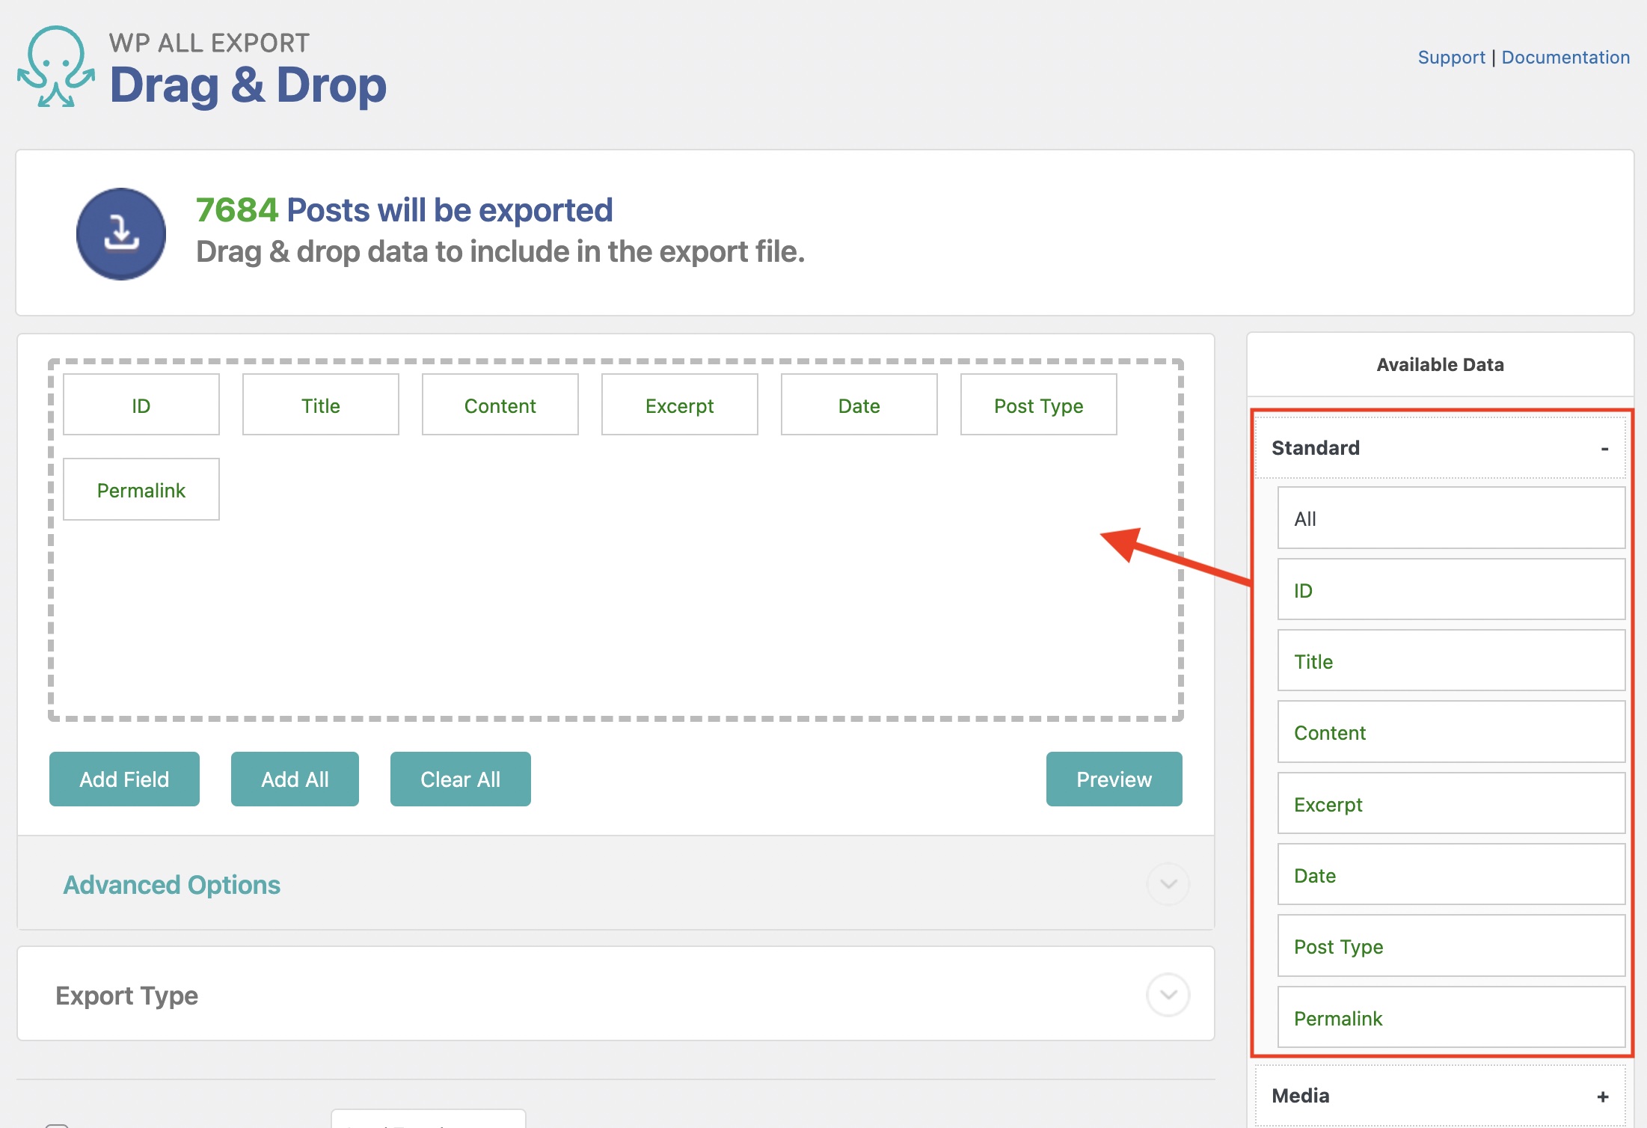The image size is (1647, 1128).
Task: Click the Add Field button
Action: tap(124, 779)
